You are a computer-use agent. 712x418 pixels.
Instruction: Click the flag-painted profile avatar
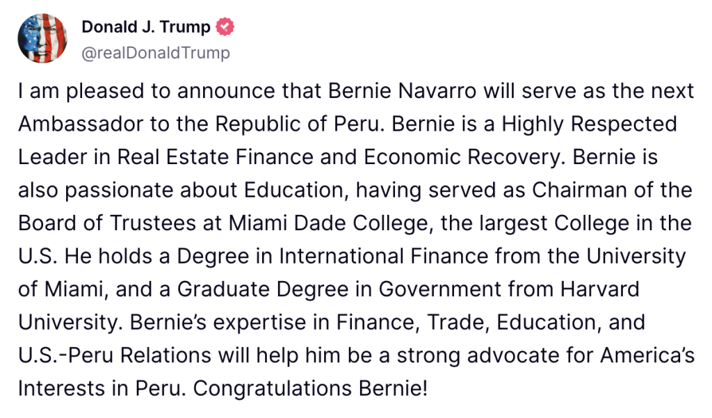tap(42, 38)
